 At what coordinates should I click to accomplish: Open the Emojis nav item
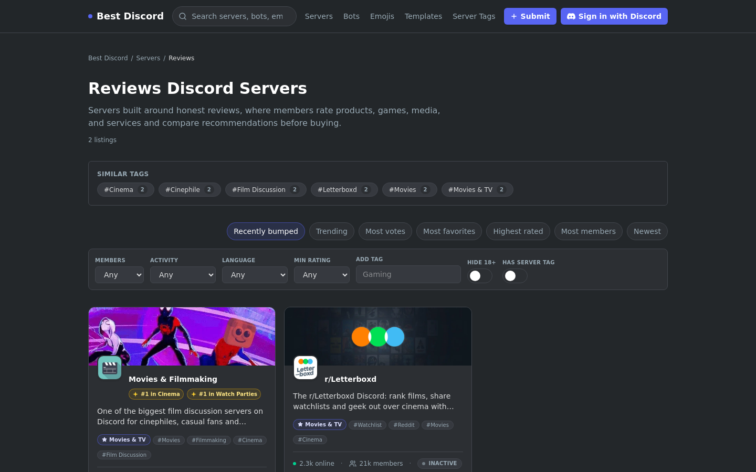click(382, 16)
